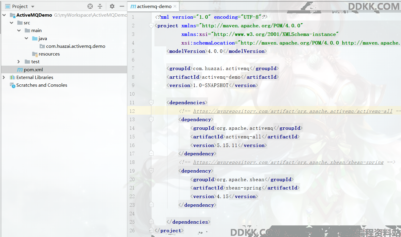Viewport: 401px width, 237px height.
Task: Select the src folder icon
Action: click(20, 23)
